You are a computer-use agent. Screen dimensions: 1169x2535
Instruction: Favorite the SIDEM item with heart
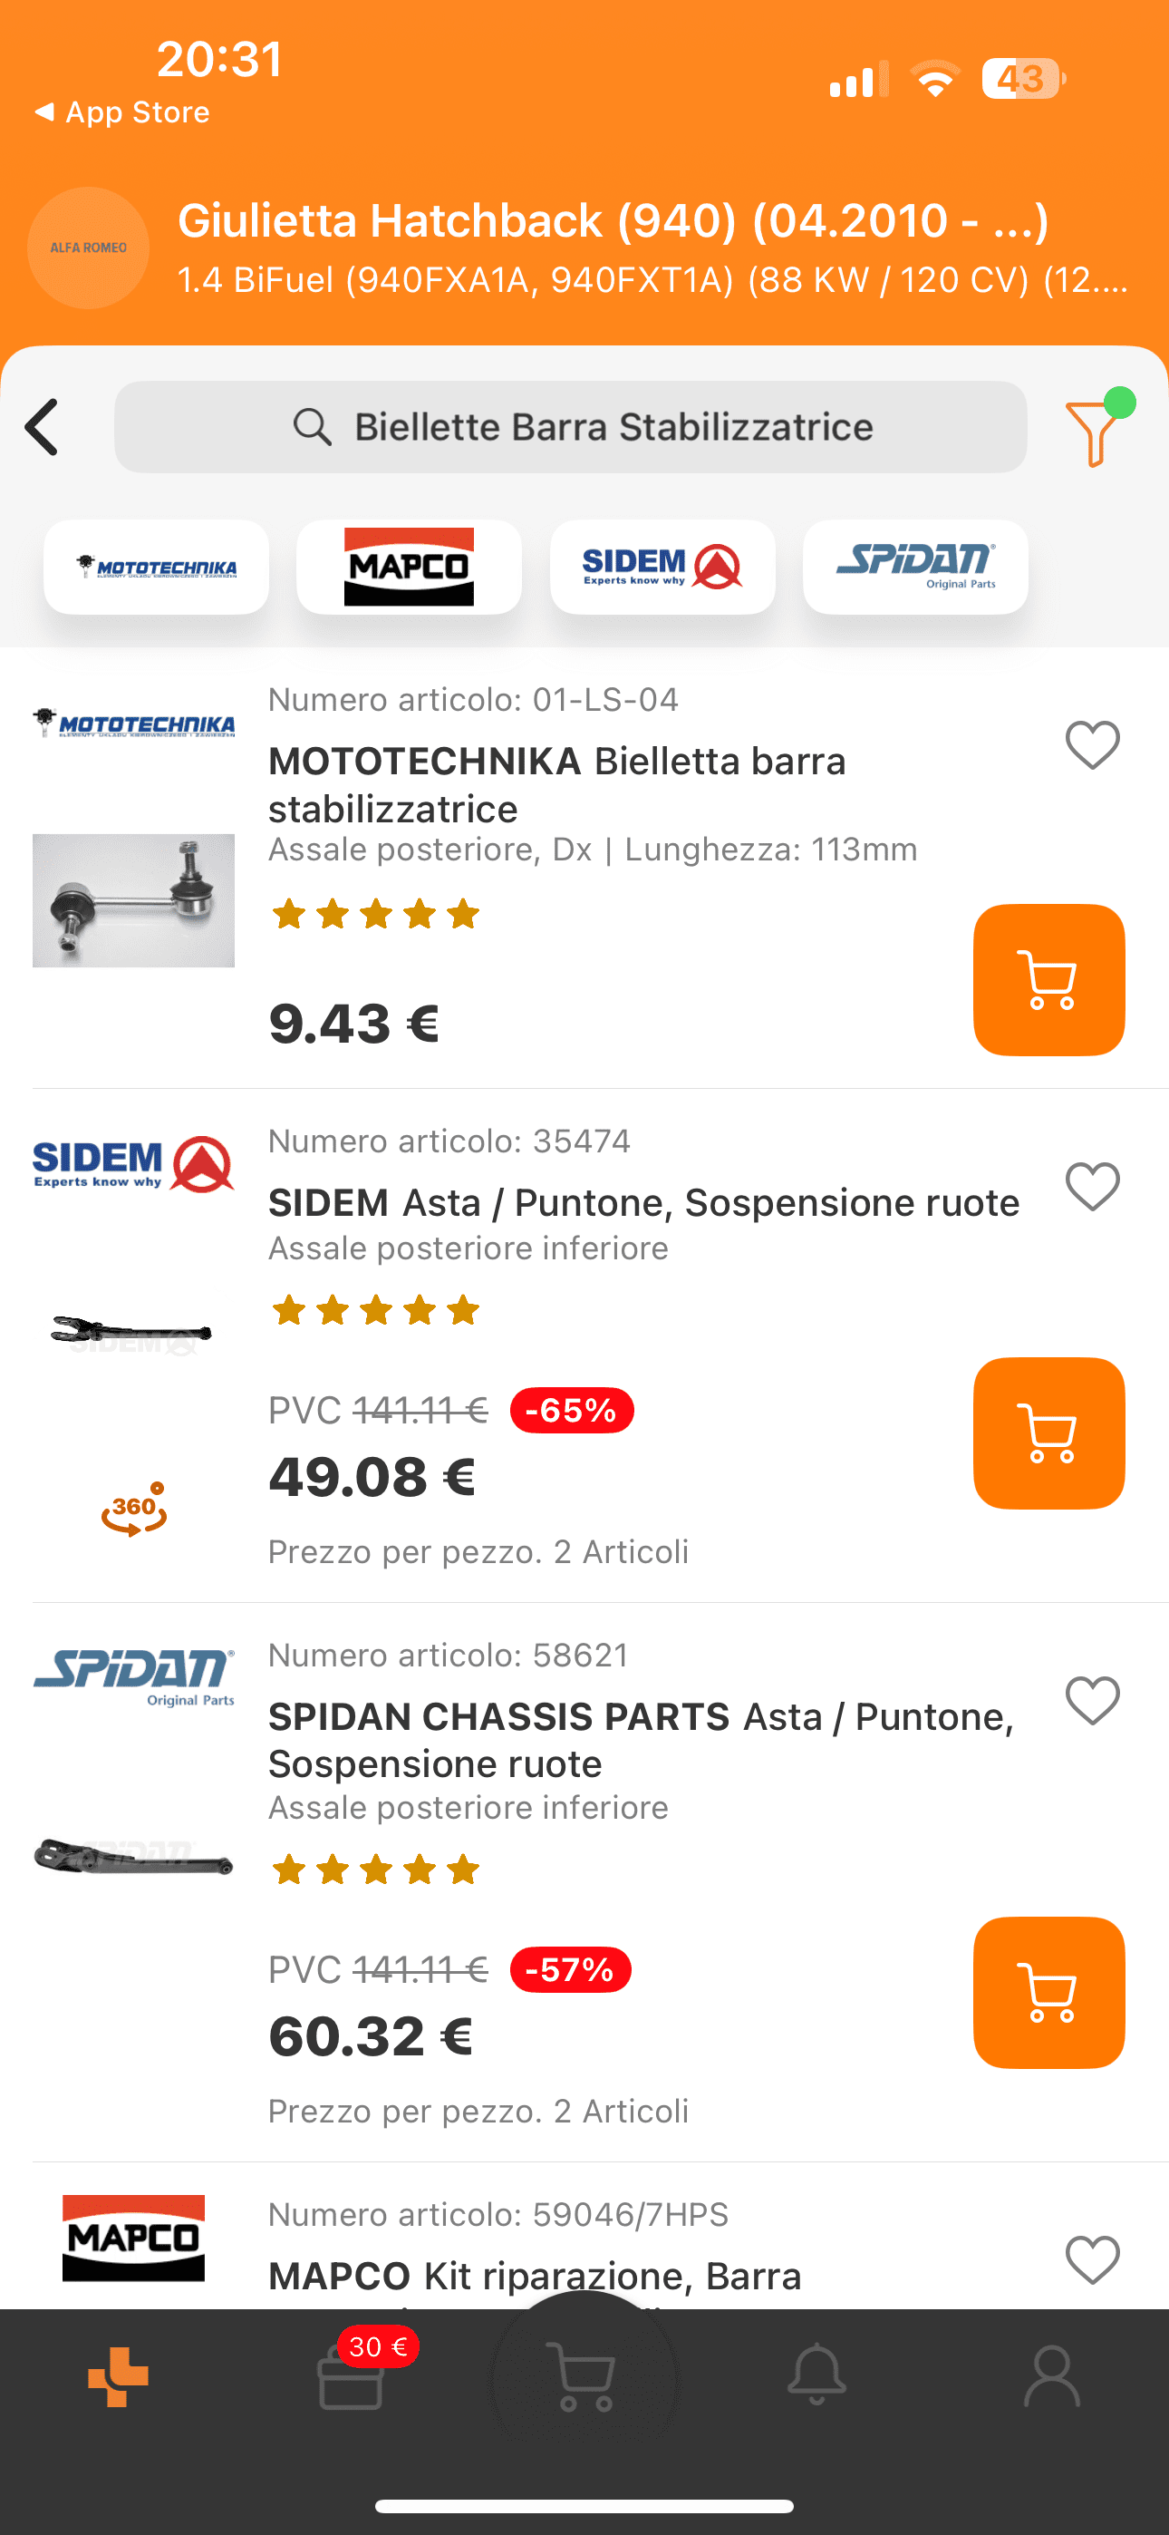pos(1092,1186)
